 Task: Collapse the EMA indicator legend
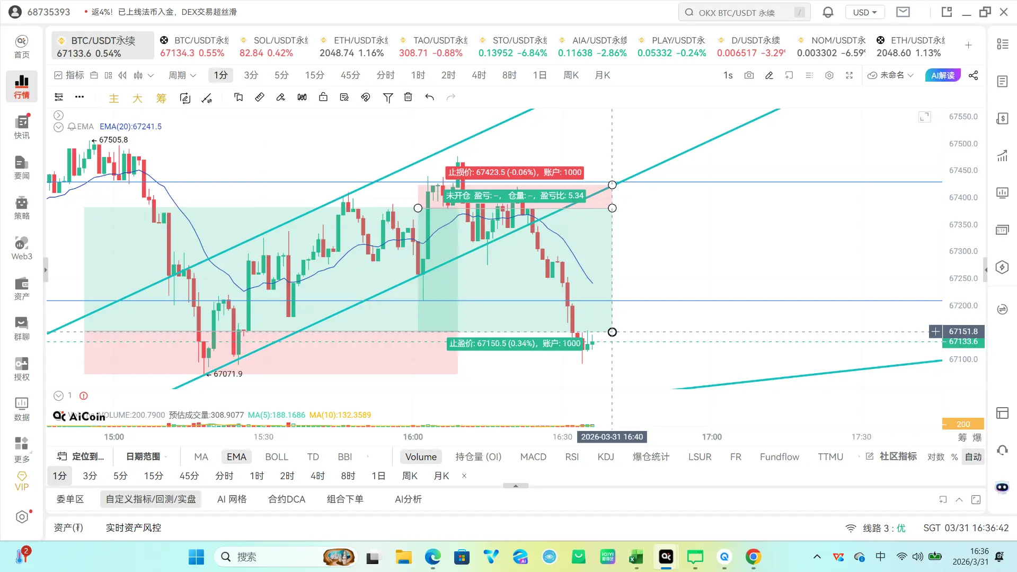pos(58,127)
